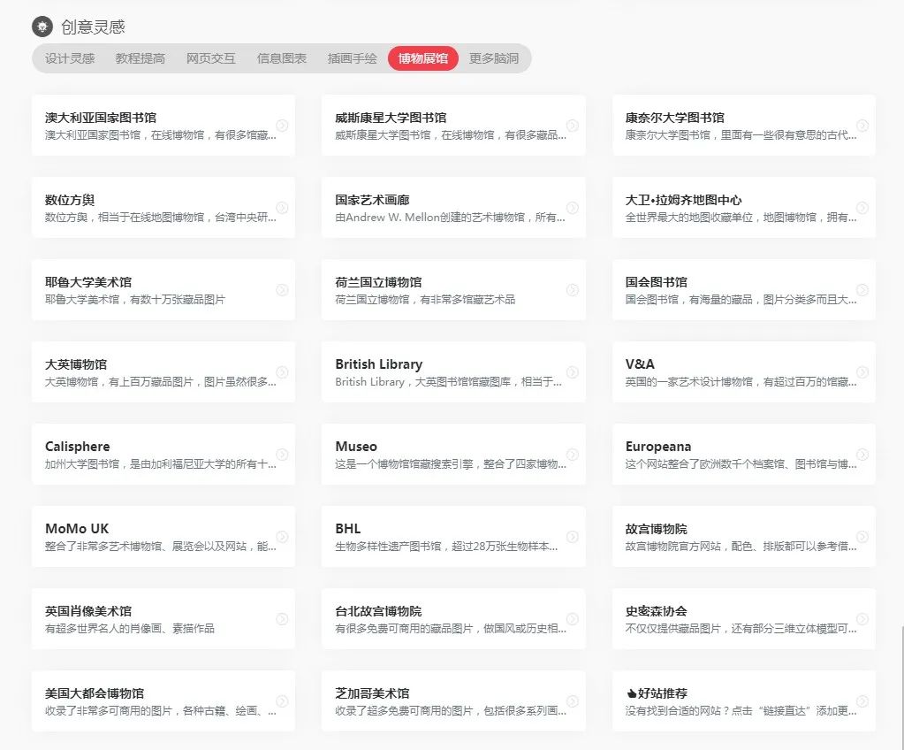The image size is (904, 750).
Task: Open the MoMo UK title link
Action: click(x=77, y=529)
